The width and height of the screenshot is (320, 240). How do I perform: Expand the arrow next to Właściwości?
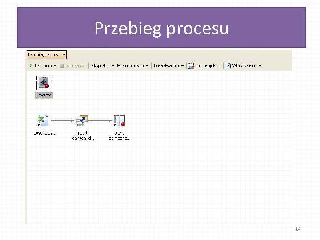coord(260,66)
